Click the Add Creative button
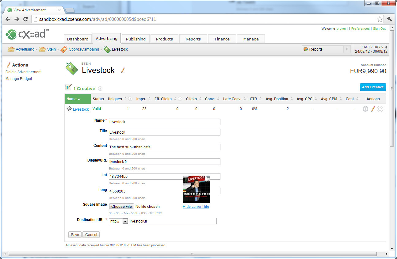 [x=373, y=87]
